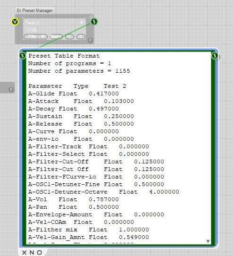
Task: Click the P icon on left module
Action: click(11, 89)
